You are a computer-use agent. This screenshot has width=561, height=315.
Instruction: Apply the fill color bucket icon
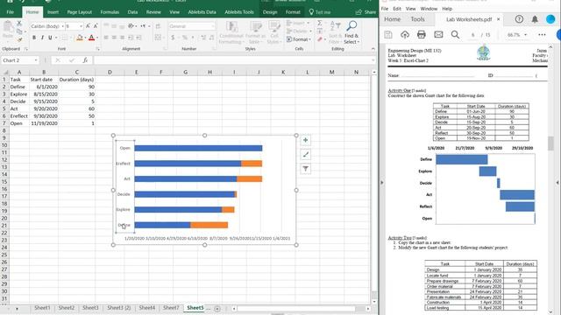(x=80, y=38)
